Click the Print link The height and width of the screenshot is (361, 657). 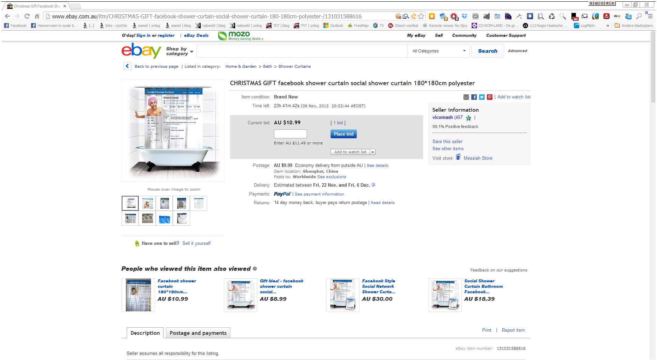487,330
